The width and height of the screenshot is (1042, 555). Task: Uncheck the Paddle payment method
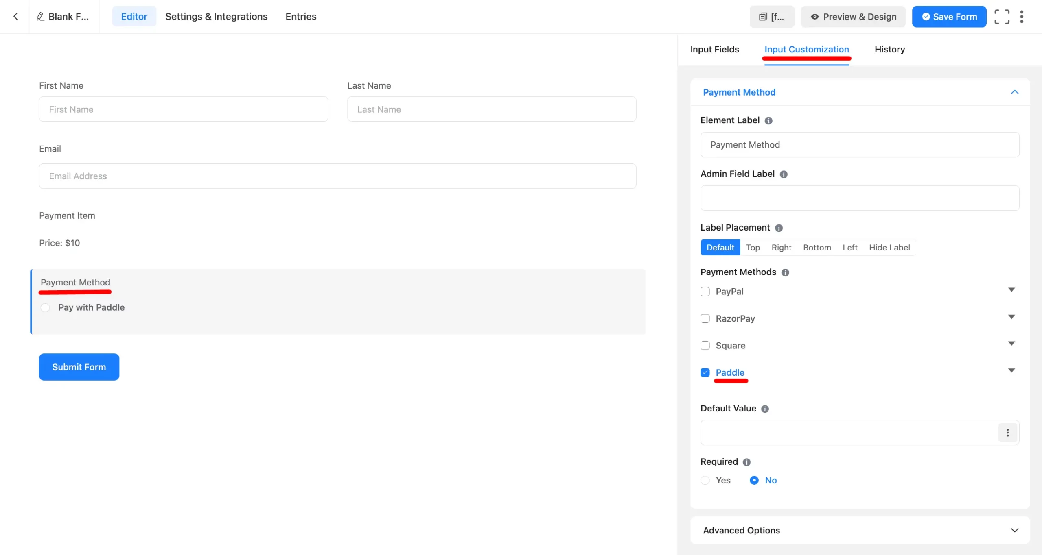click(705, 372)
